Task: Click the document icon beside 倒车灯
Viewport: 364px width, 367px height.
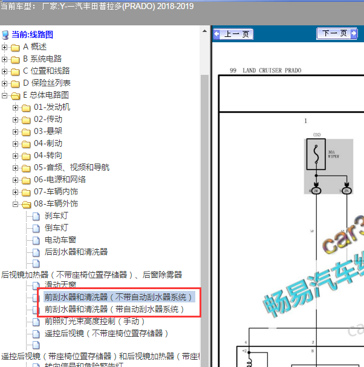Action: [x=36, y=228]
